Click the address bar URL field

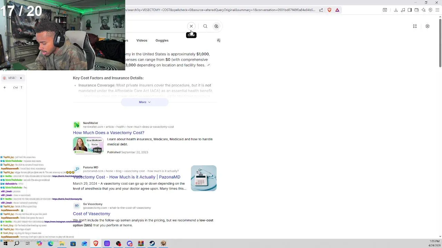[x=221, y=10]
